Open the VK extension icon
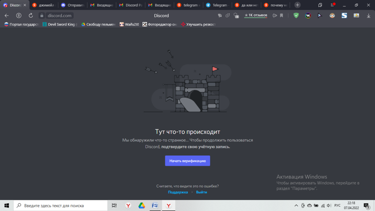375x211 pixels. (x=308, y=15)
